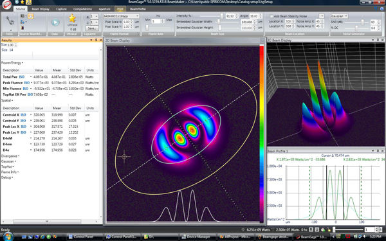386x241 pixels.
Task: Click the 2D Beam Display corner button
Action: tap(262, 40)
